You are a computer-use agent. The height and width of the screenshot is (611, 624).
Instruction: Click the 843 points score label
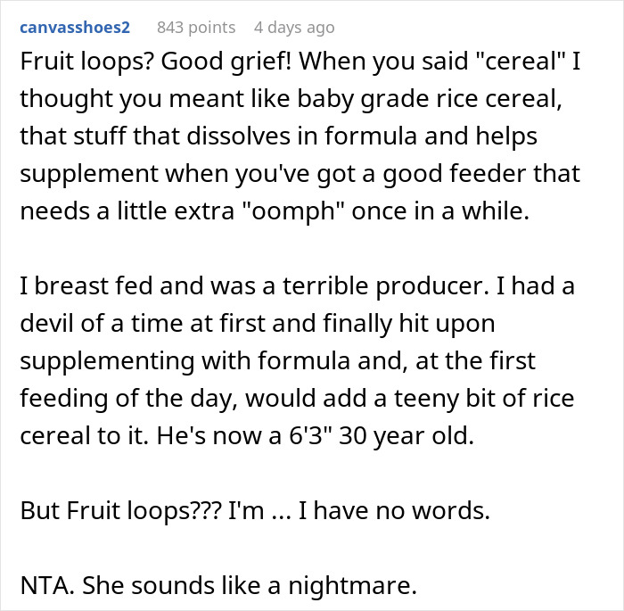click(196, 28)
